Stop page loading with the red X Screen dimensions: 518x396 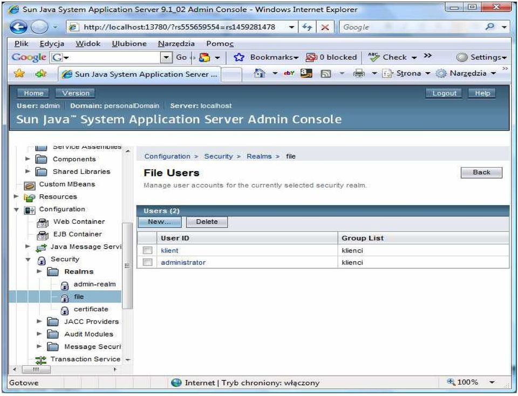325,27
